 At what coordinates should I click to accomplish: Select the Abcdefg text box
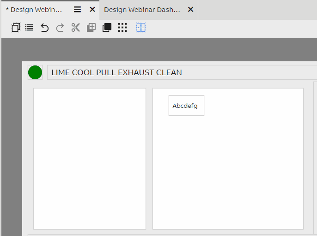186,106
